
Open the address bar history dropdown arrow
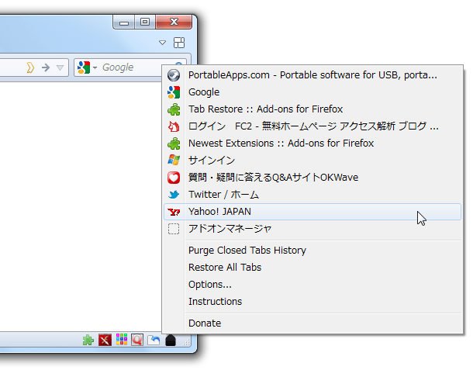[x=60, y=67]
